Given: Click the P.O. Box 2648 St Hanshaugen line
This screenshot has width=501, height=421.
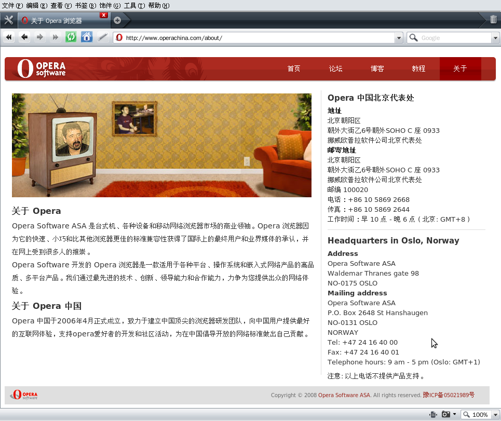Looking at the screenshot, I should [x=377, y=313].
